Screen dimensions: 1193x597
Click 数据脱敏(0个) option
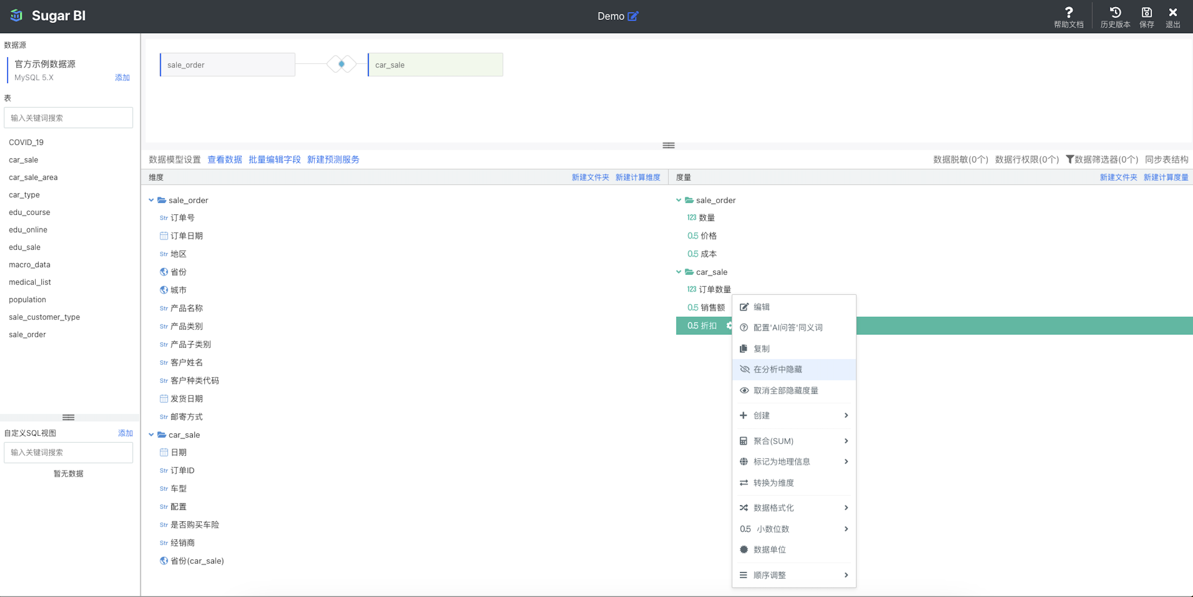click(x=961, y=160)
